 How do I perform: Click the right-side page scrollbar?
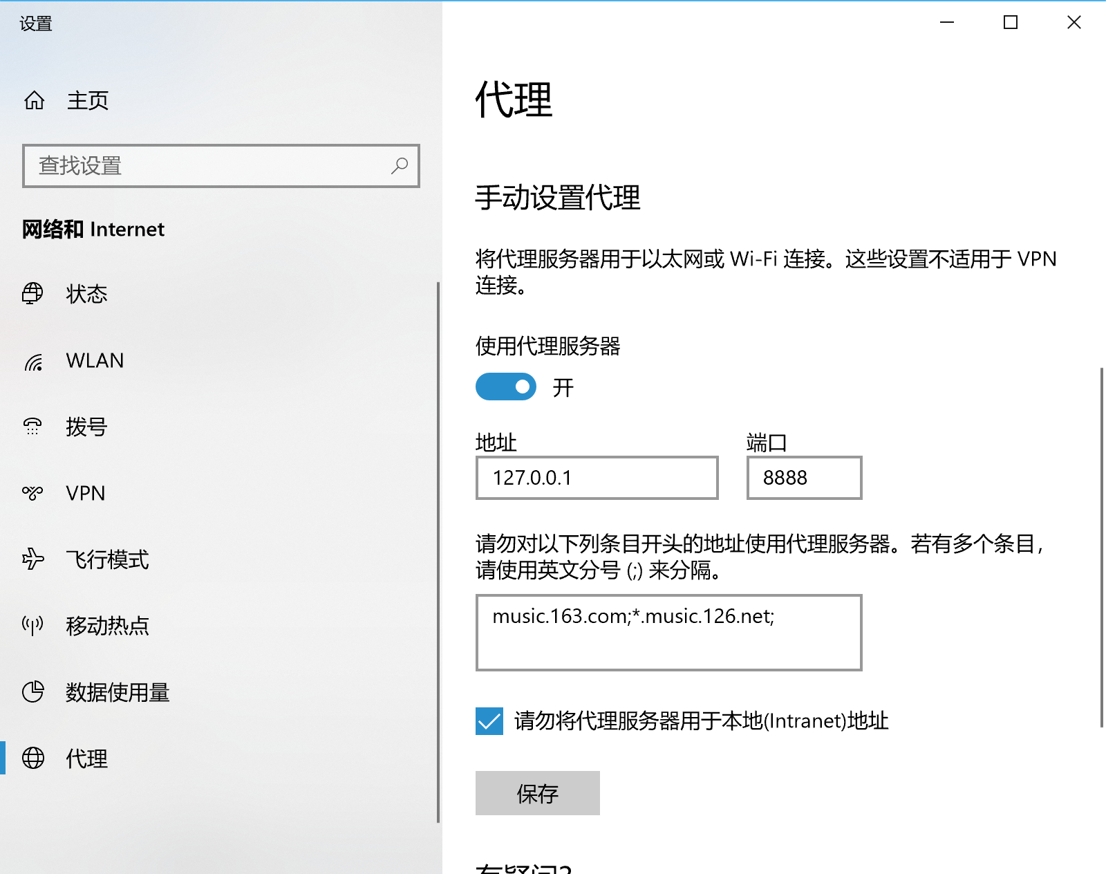coord(1102,548)
